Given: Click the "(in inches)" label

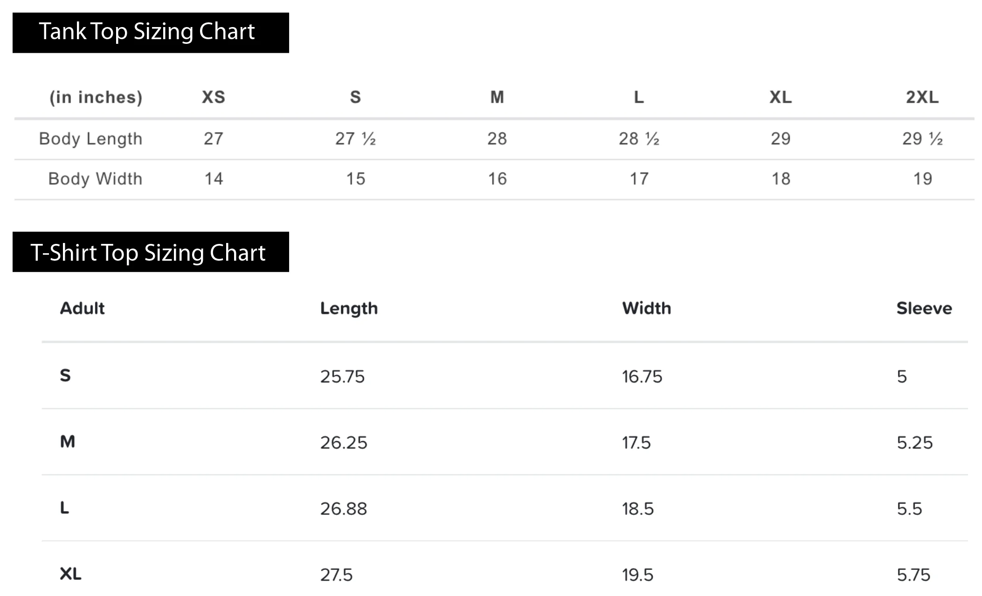Looking at the screenshot, I should 96,97.
